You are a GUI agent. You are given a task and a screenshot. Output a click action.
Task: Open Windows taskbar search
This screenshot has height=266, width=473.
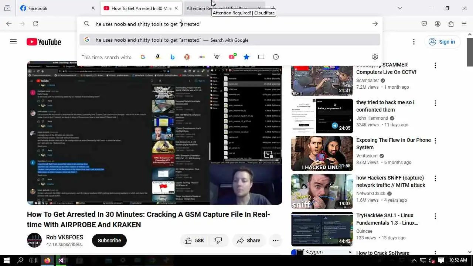(x=20, y=260)
